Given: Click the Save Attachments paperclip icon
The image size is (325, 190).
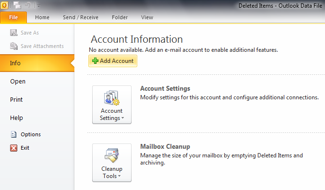Looking at the screenshot, I should (x=14, y=46).
